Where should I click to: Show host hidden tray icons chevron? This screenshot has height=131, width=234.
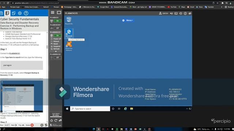click(212, 129)
